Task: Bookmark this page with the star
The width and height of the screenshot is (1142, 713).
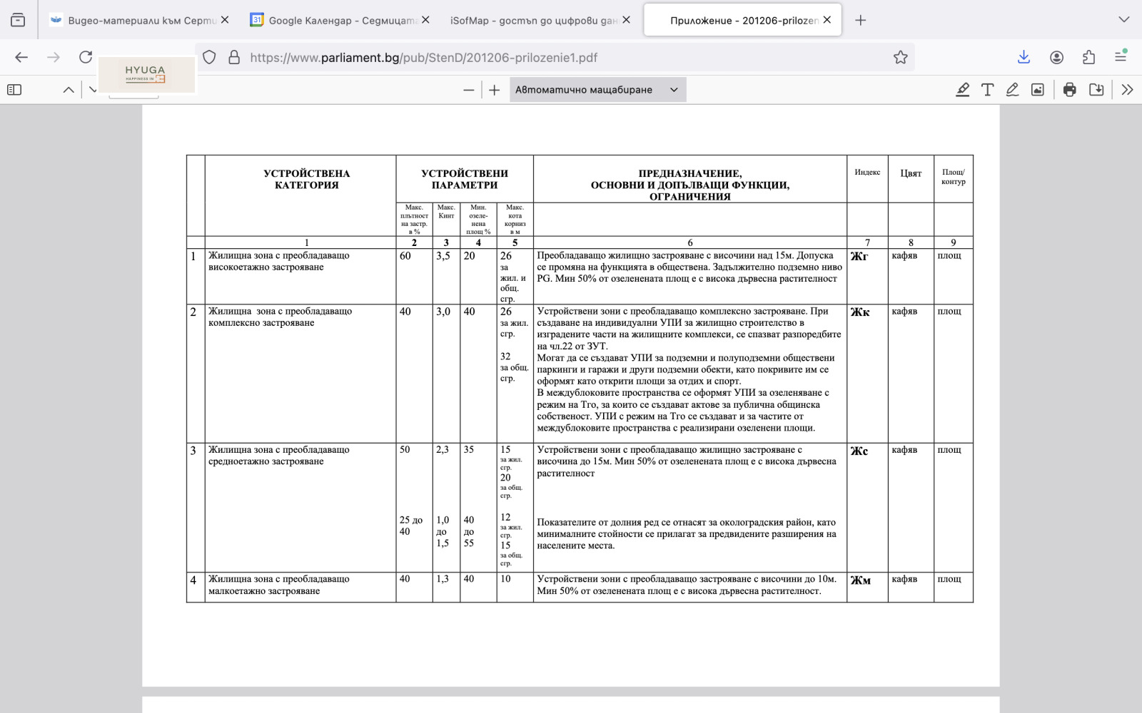Action: click(x=901, y=58)
